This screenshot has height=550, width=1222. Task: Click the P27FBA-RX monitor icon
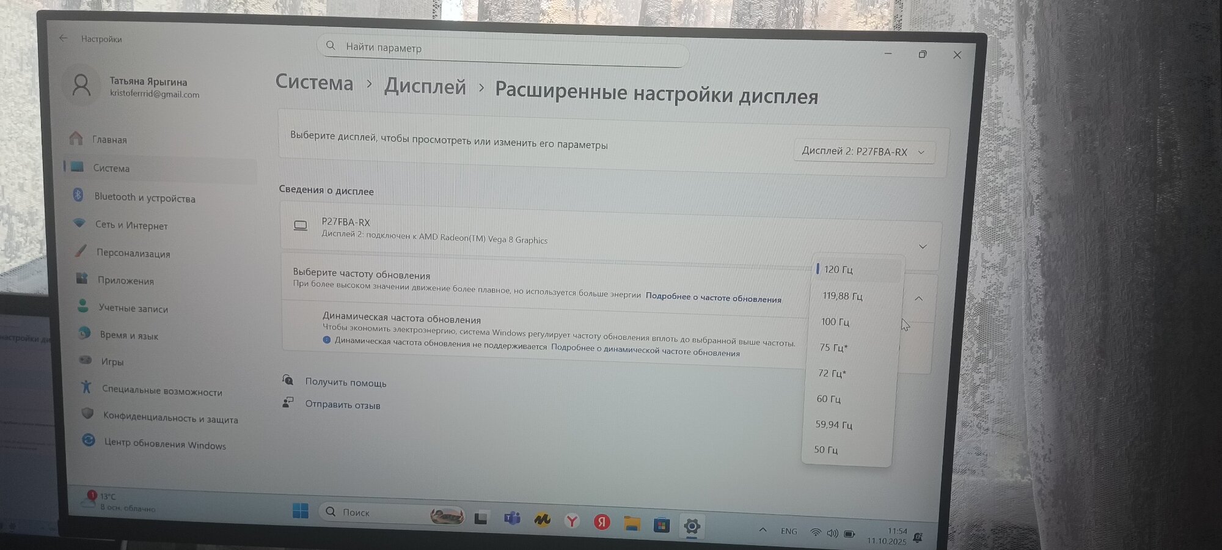pyautogui.click(x=300, y=226)
